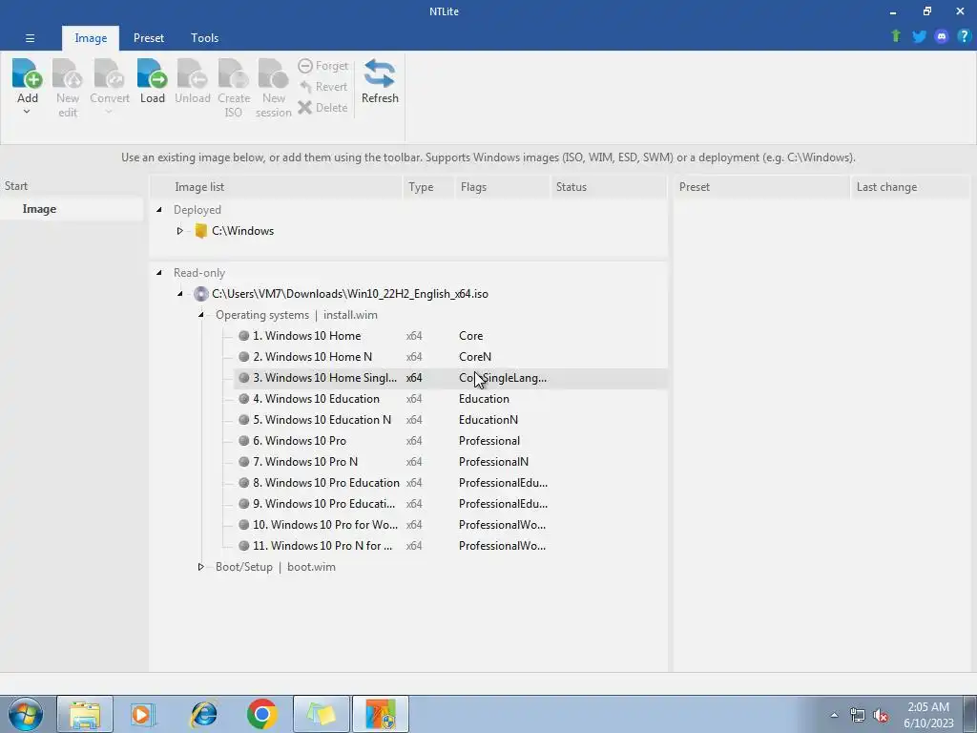Click the Status column header
The image size is (977, 733).
(609, 187)
